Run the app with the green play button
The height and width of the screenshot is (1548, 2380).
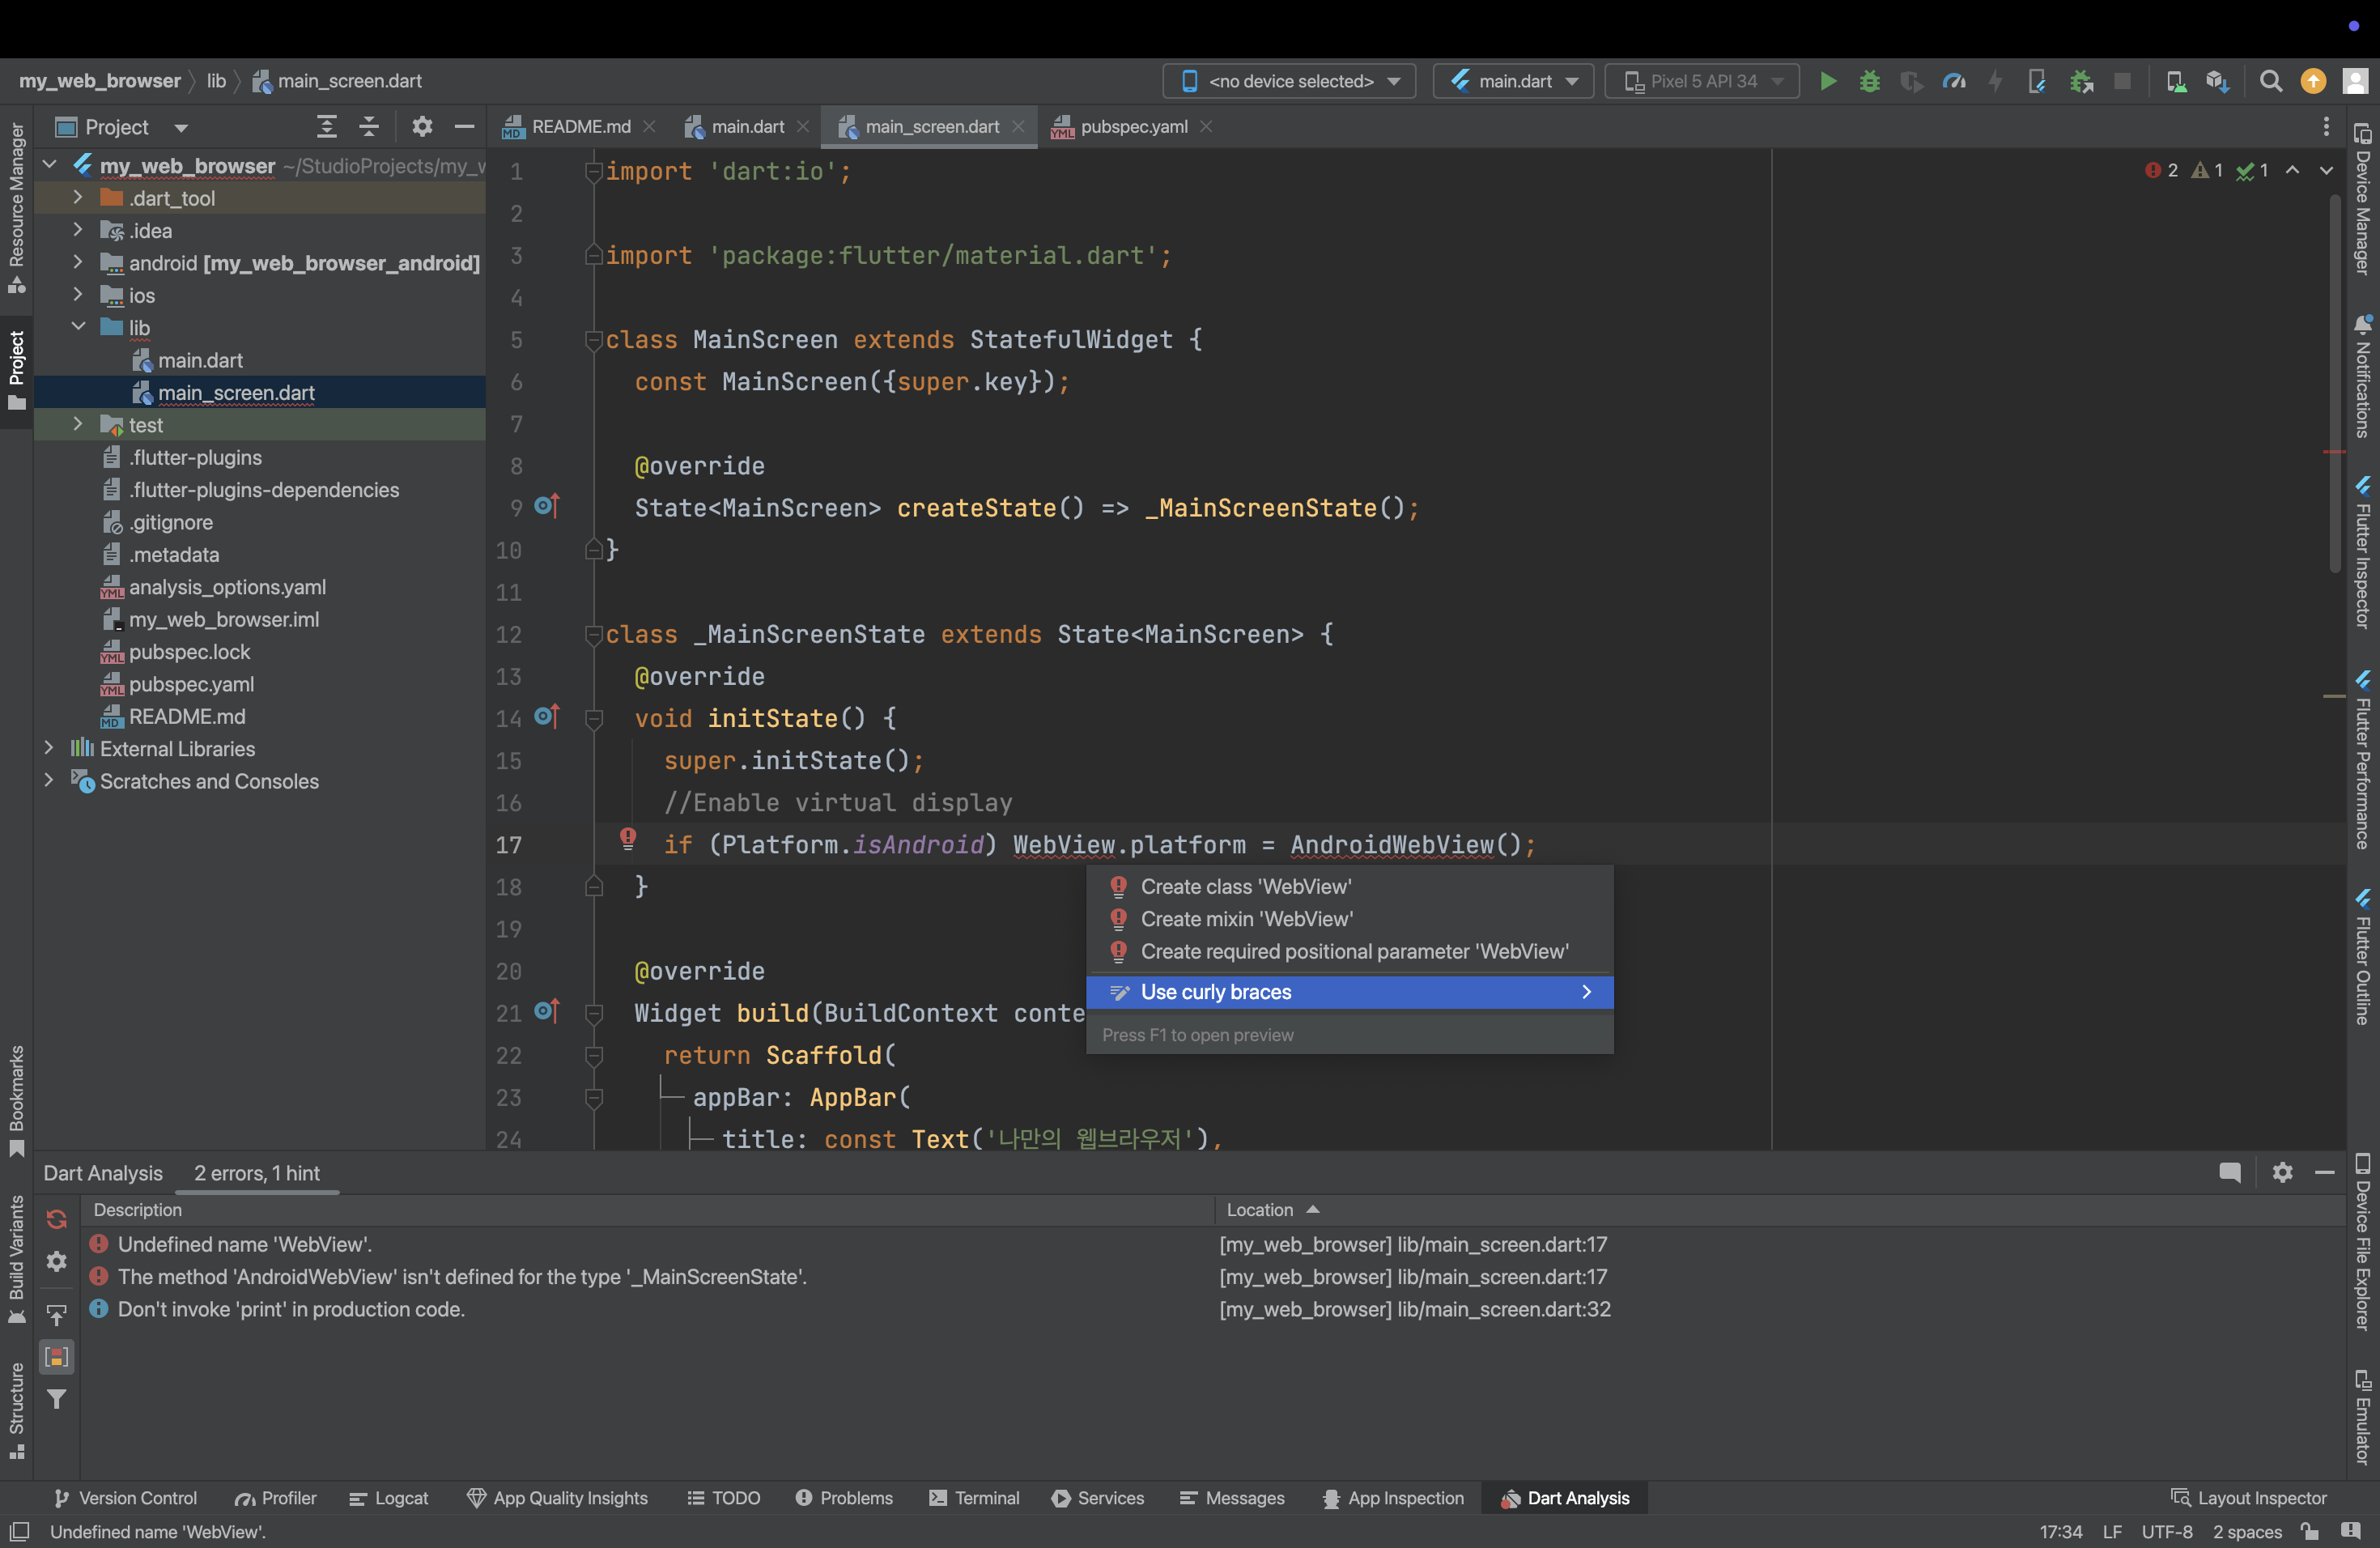[1827, 81]
